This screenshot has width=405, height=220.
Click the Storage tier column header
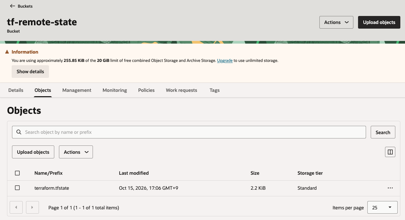click(x=310, y=173)
